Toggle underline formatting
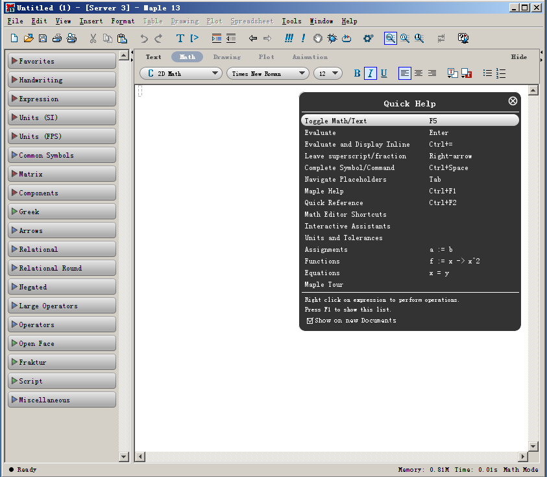Screen dimensions: 547x477 click(x=383, y=73)
